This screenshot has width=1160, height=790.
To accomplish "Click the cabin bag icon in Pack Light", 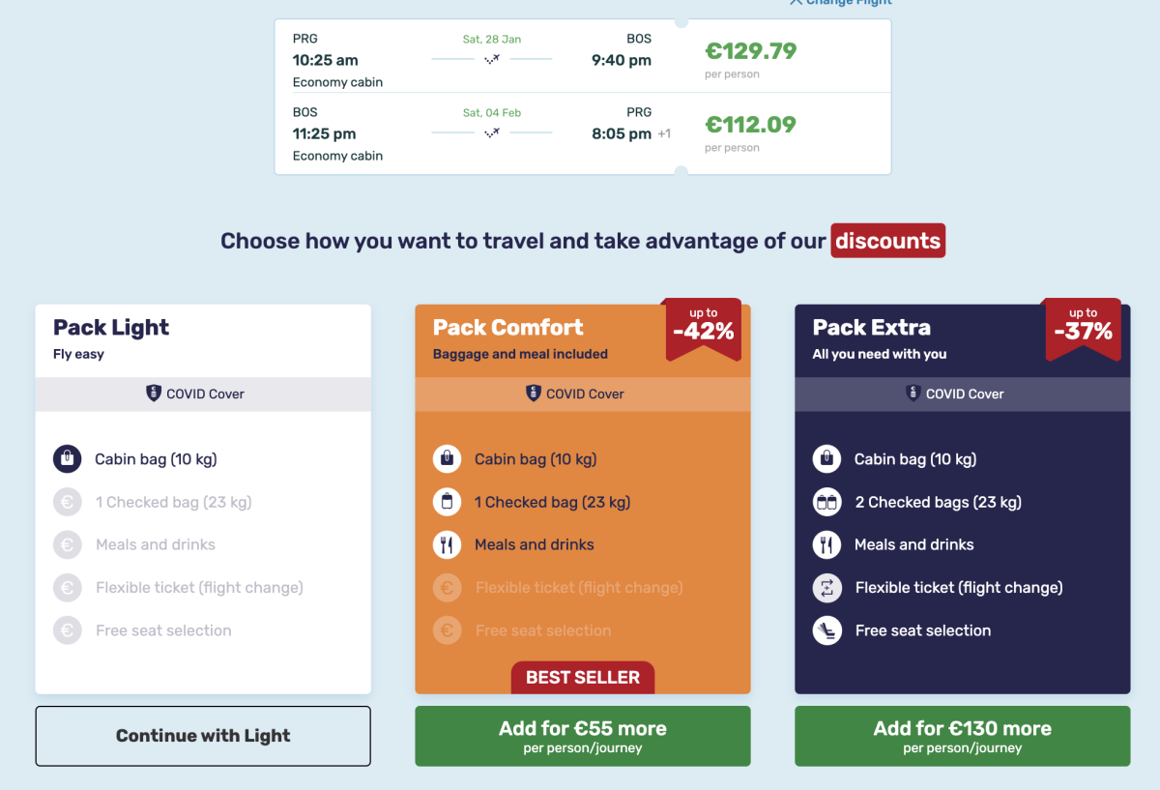I will tap(67, 459).
